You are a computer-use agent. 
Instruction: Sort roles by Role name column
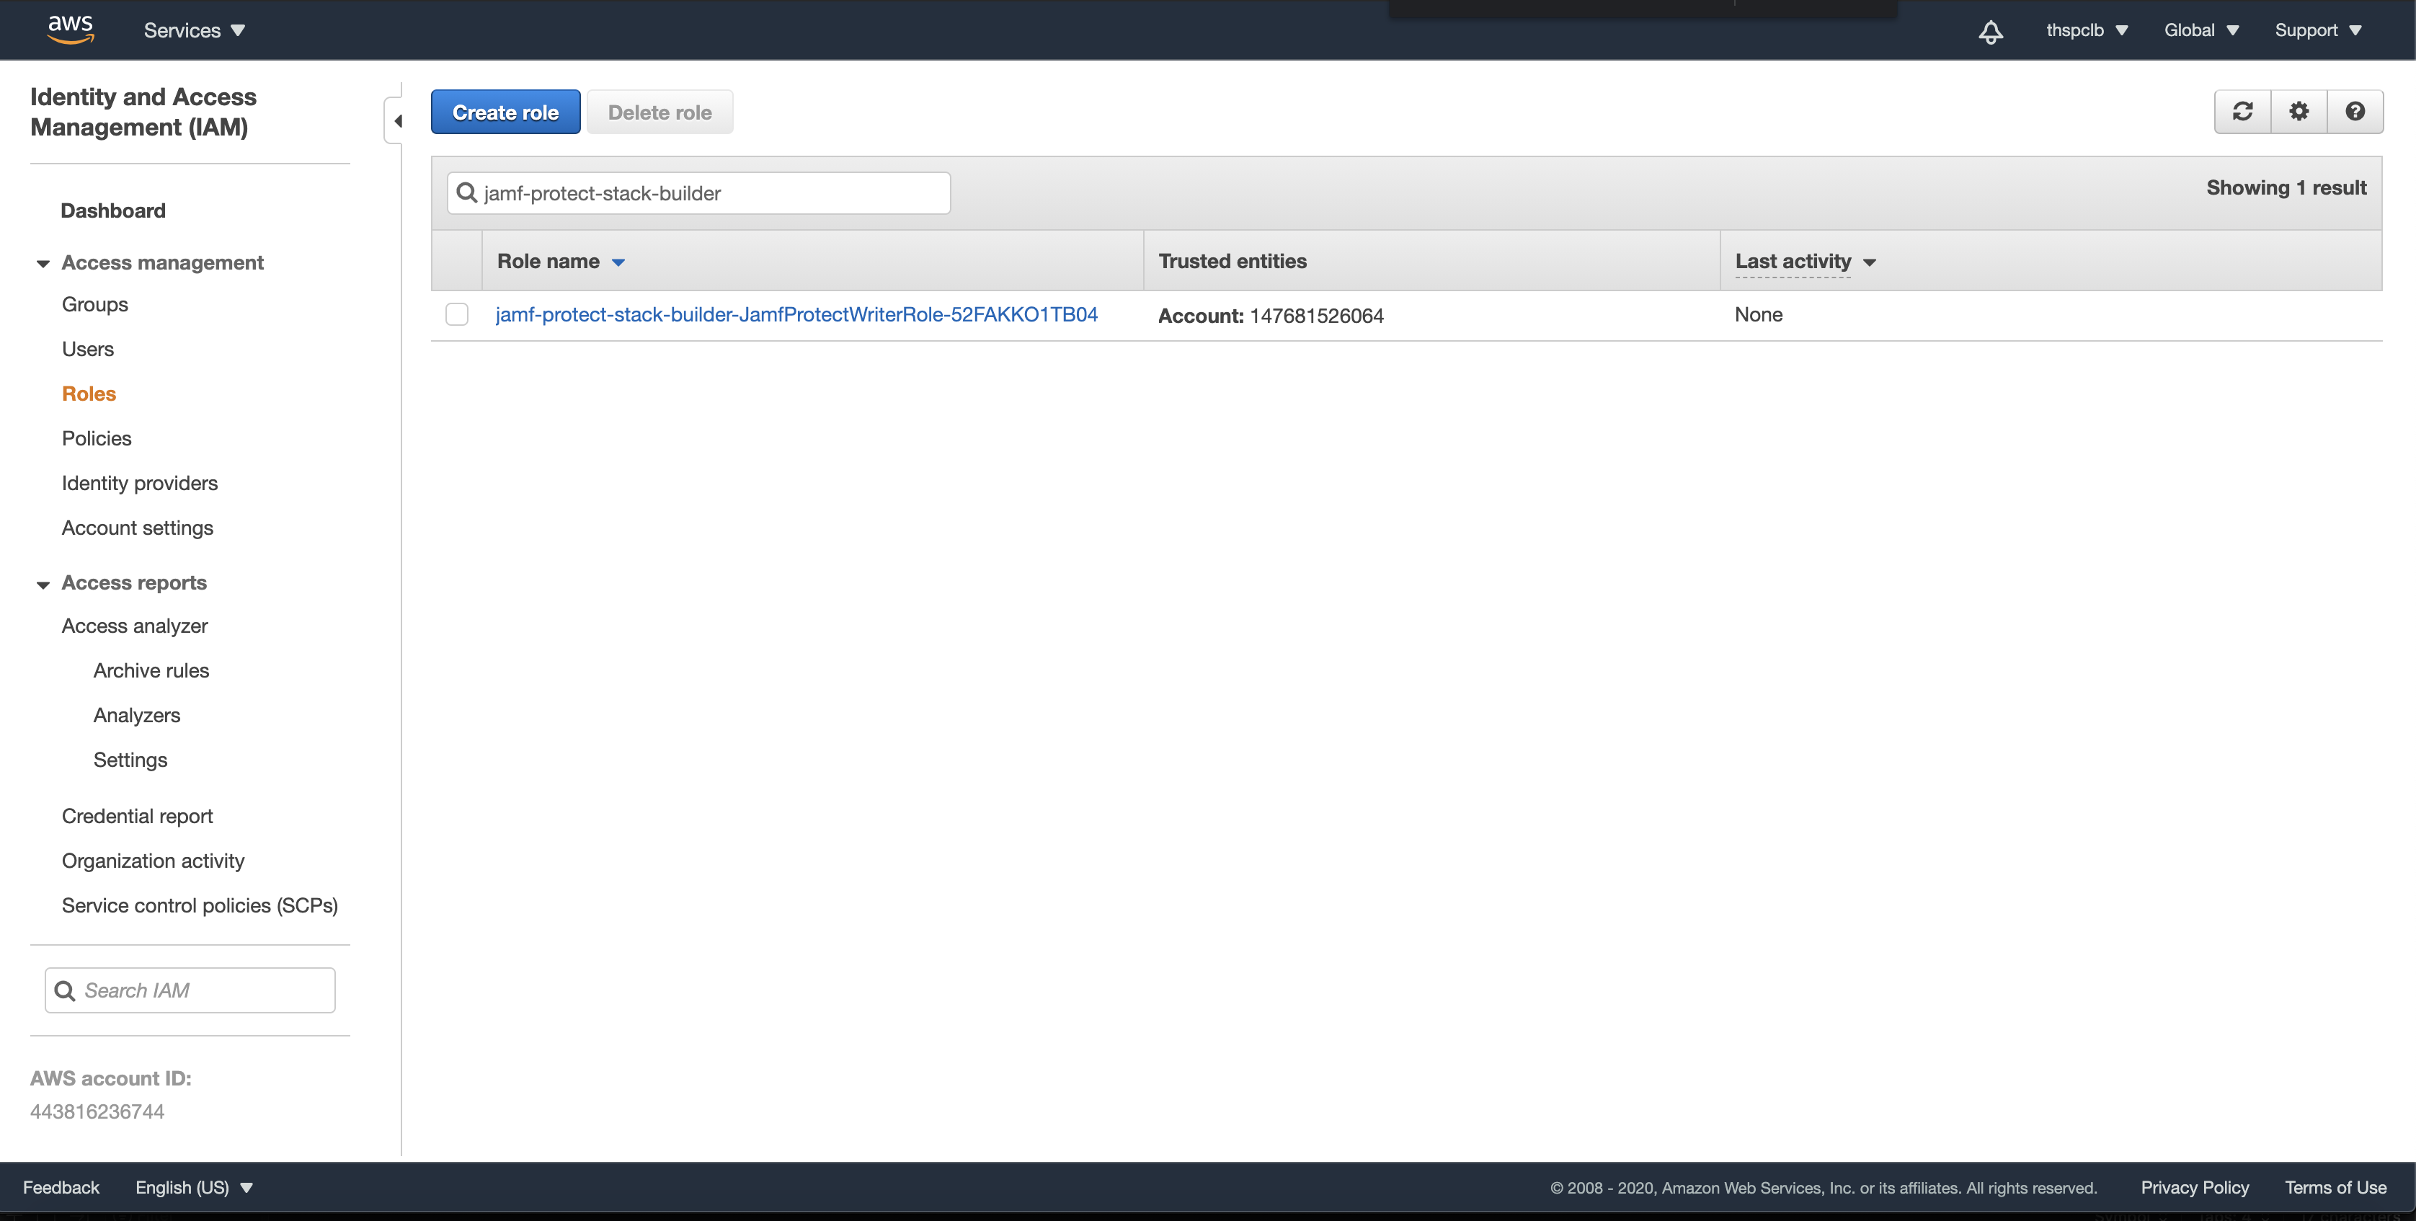tap(561, 262)
